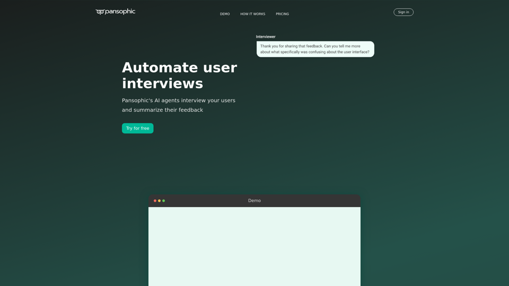509x286 pixels.
Task: Click the Interviewer label
Action: tap(266, 37)
